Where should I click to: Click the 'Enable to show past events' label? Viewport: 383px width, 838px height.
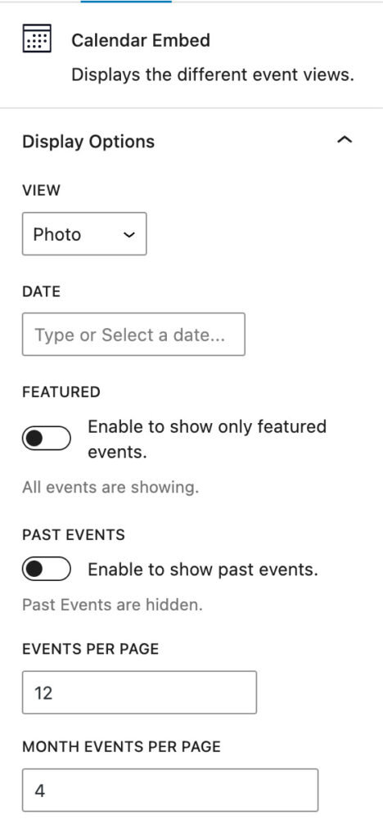pos(203,570)
